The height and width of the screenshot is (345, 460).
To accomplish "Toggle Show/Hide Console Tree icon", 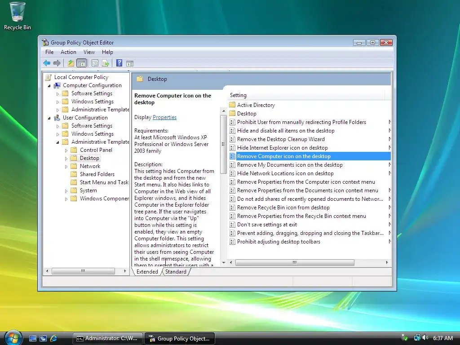I will 82,63.
